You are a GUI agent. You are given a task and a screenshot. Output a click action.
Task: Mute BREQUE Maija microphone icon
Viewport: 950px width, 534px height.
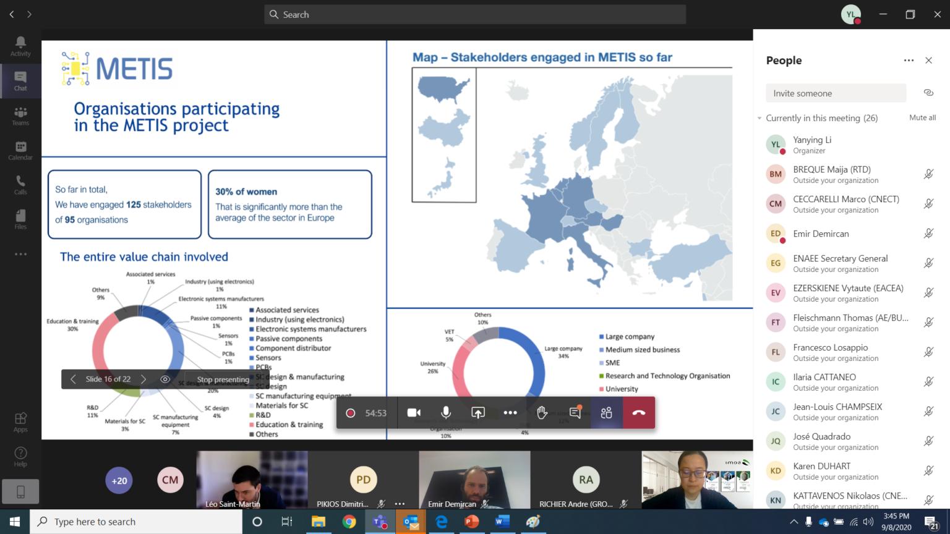click(928, 174)
